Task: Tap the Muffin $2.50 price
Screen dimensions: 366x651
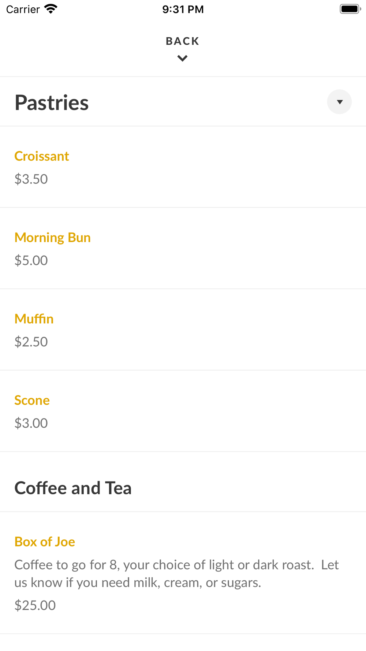Action: (31, 342)
